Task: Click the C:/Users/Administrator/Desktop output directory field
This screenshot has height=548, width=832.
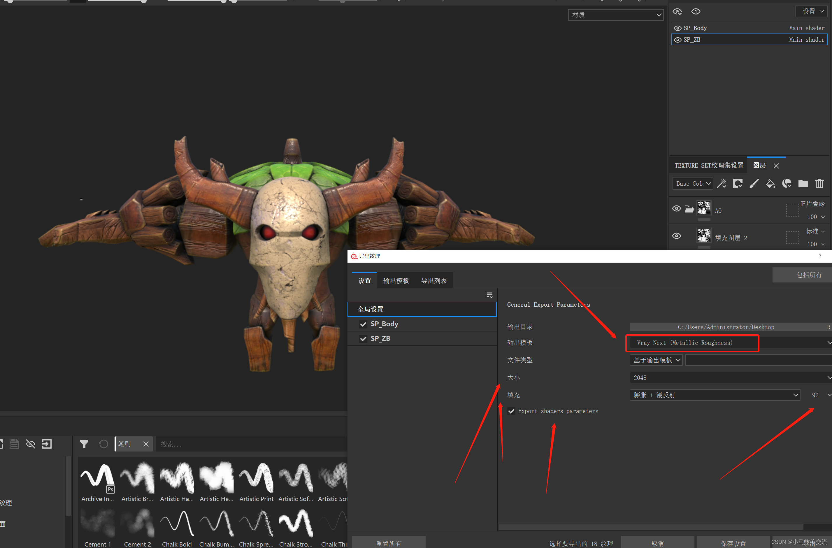Action: coord(726,327)
